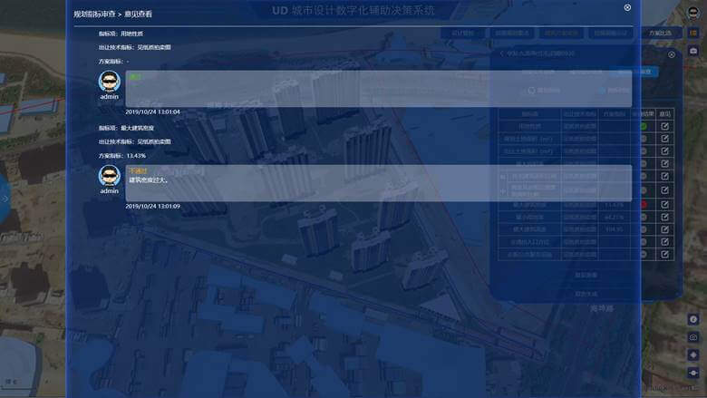Image resolution: width=707 pixels, height=398 pixels.
Task: Click the green pass status indicator
Action: (644, 126)
